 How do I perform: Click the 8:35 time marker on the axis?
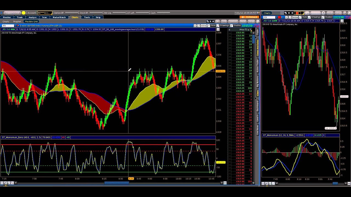pos(131,179)
